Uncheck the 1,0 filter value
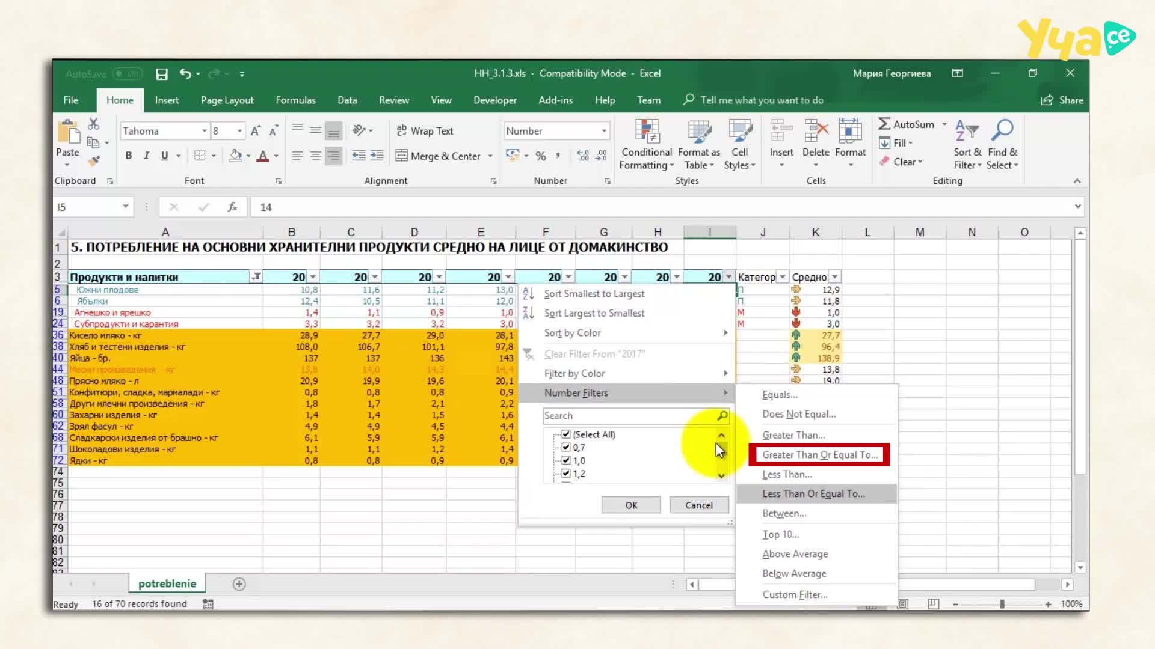The image size is (1155, 649). [566, 460]
